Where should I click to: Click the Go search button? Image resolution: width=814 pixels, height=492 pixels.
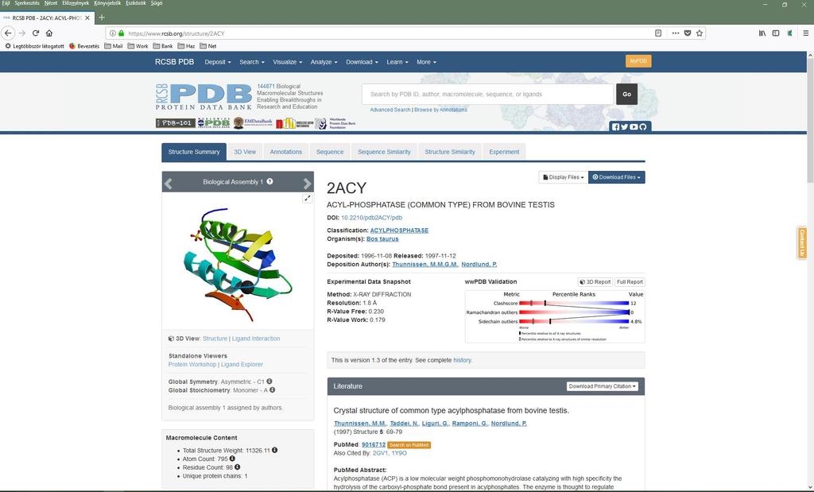point(626,94)
